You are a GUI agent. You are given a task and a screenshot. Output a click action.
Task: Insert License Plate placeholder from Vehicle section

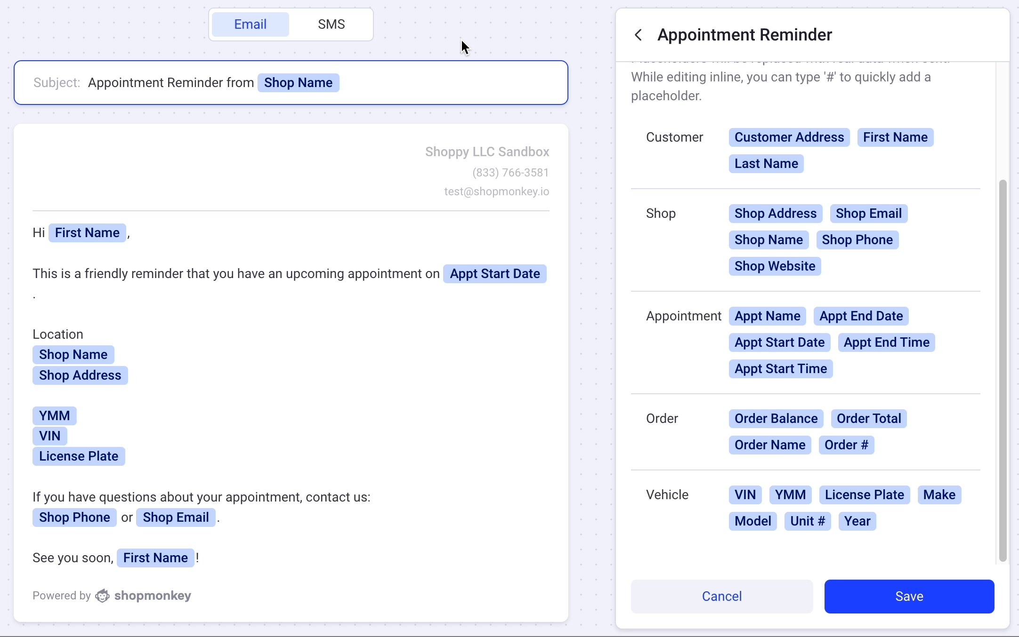pyautogui.click(x=865, y=495)
